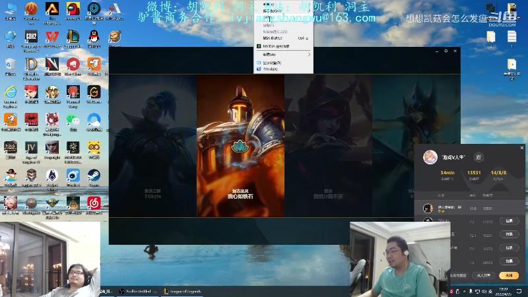Open the Project Winter shortcut
This screenshot has width=528, height=297.
[52, 180]
